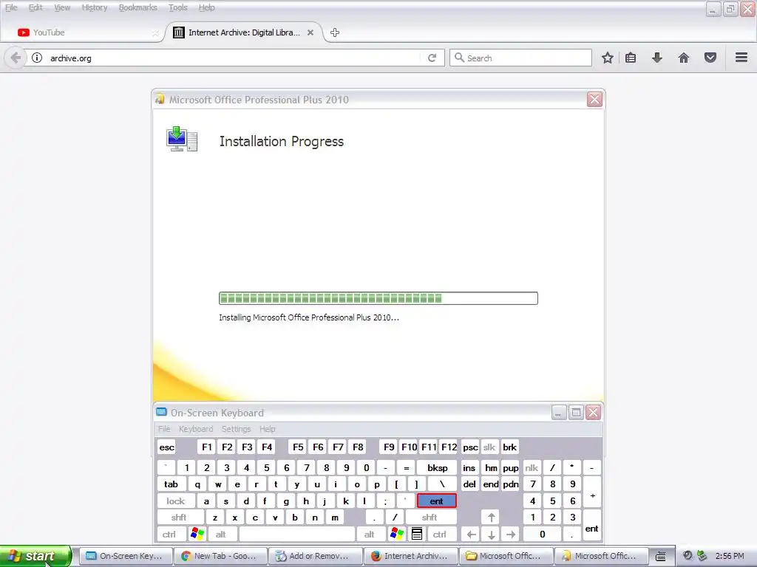Click the psc print screen key
Viewport: 757px width, 567px height.
470,447
